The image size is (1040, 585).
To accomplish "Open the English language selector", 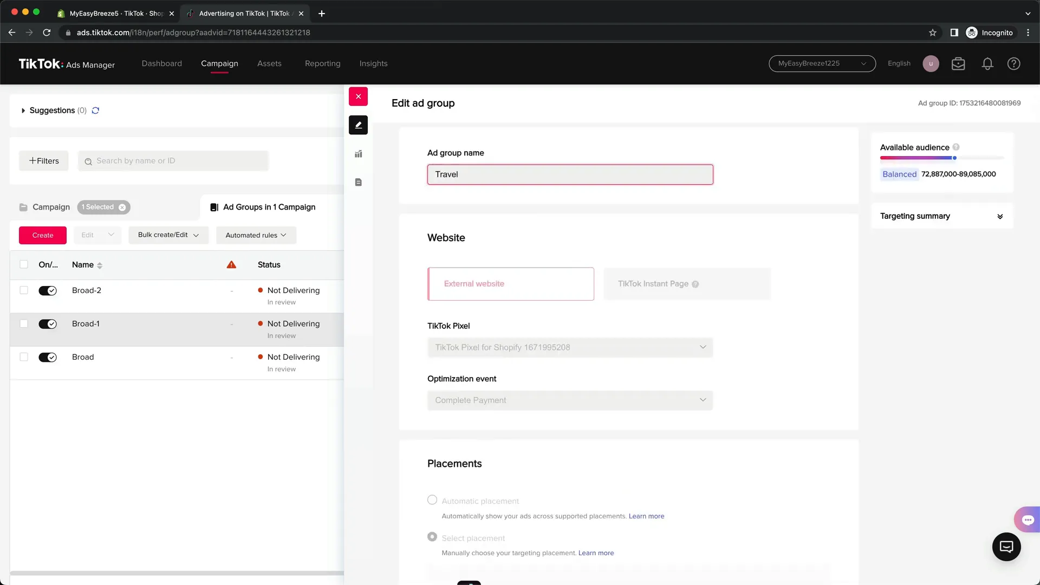I will point(899,64).
